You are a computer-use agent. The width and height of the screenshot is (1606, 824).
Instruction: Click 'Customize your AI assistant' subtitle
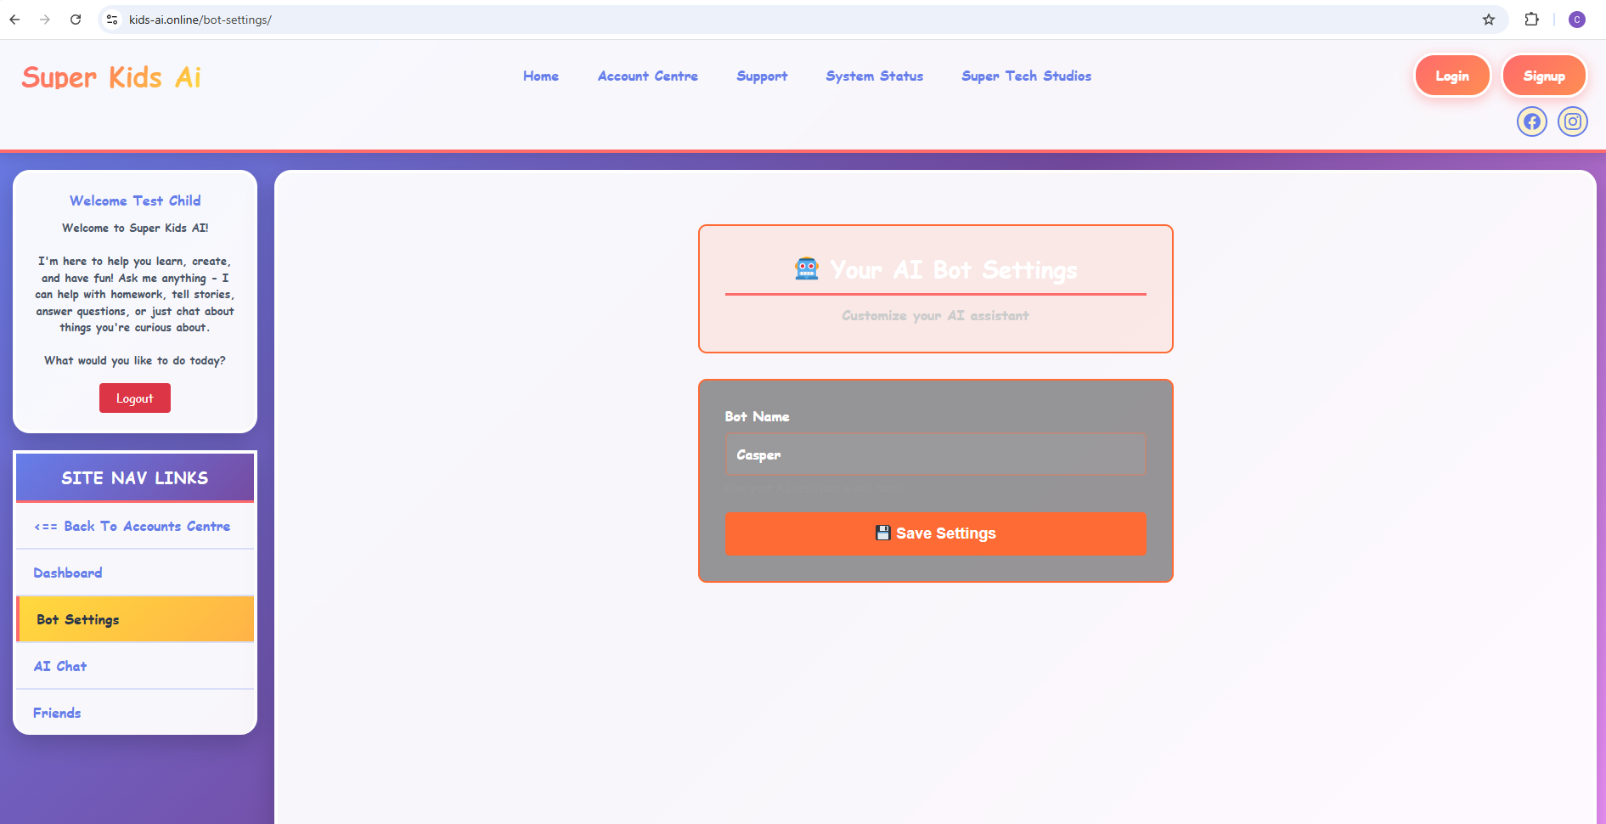[x=935, y=316]
